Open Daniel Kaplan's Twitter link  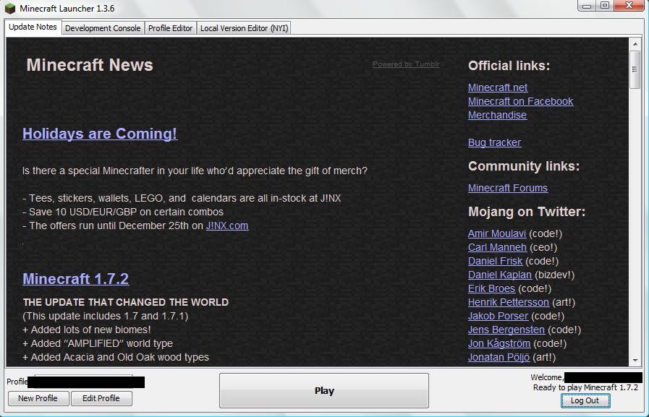[x=499, y=275]
